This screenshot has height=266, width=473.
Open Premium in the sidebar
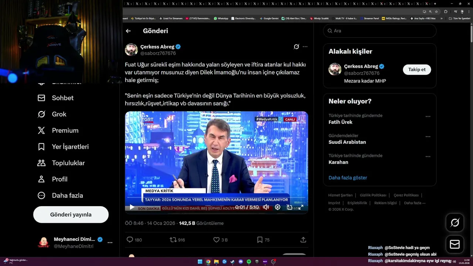pyautogui.click(x=58, y=130)
